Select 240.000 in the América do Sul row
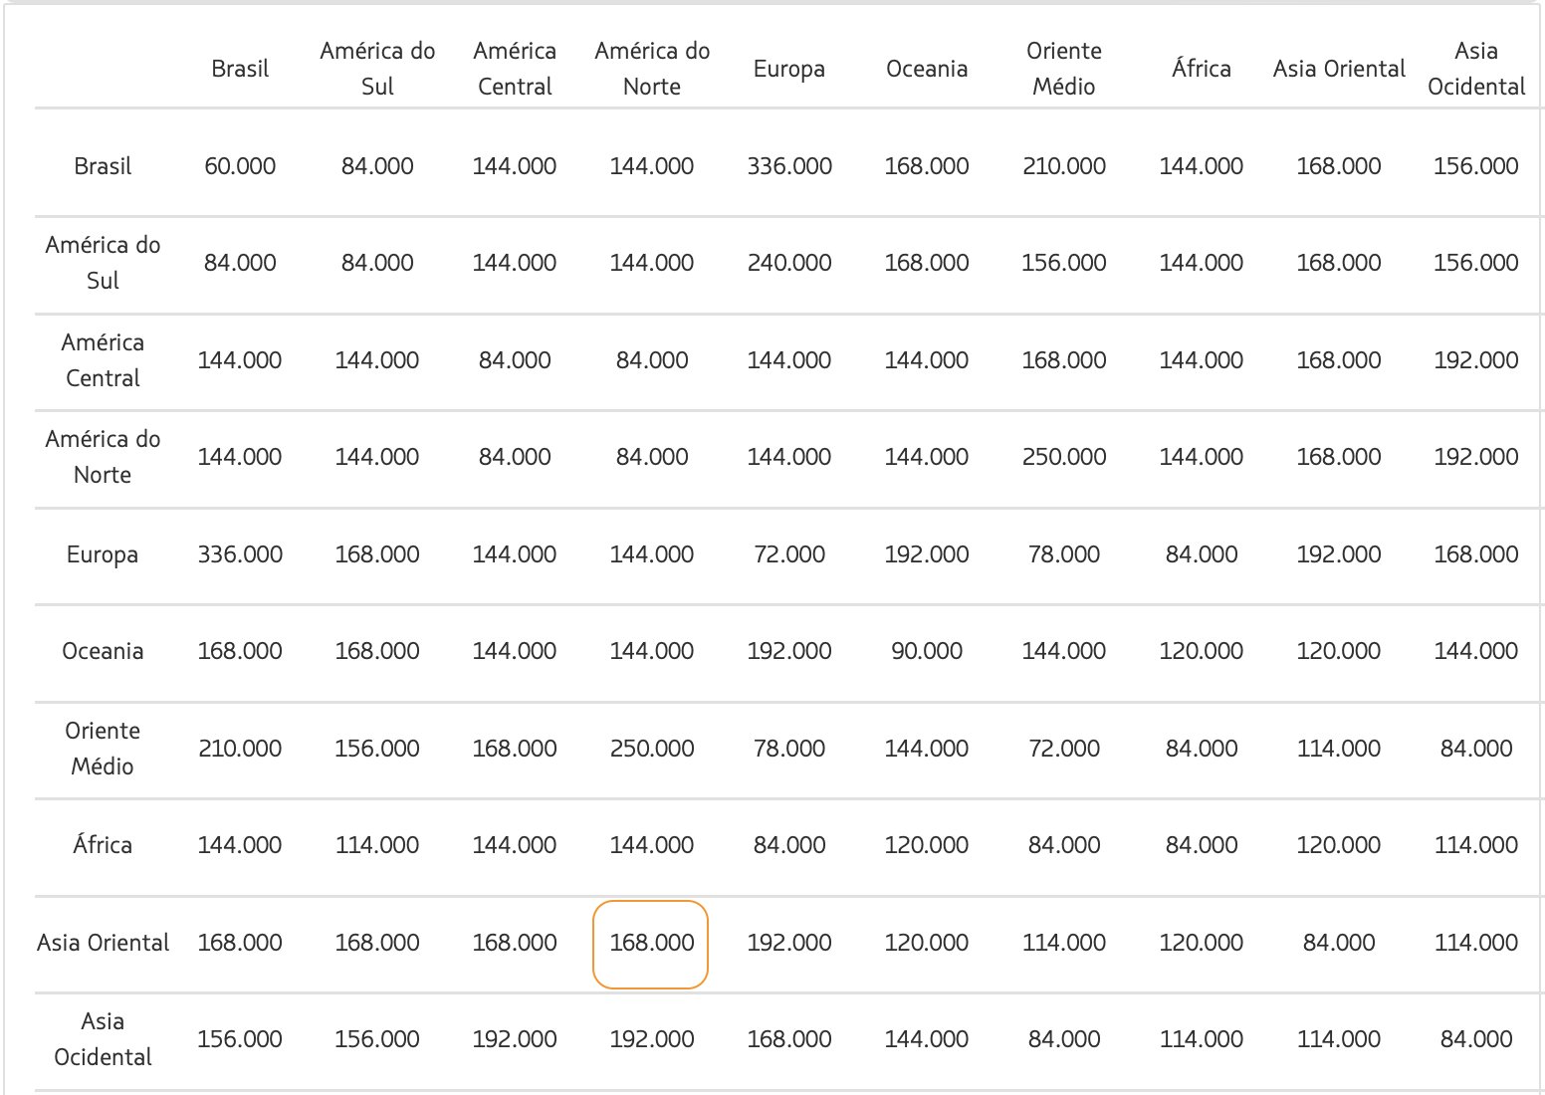The height and width of the screenshot is (1095, 1545). (x=788, y=263)
